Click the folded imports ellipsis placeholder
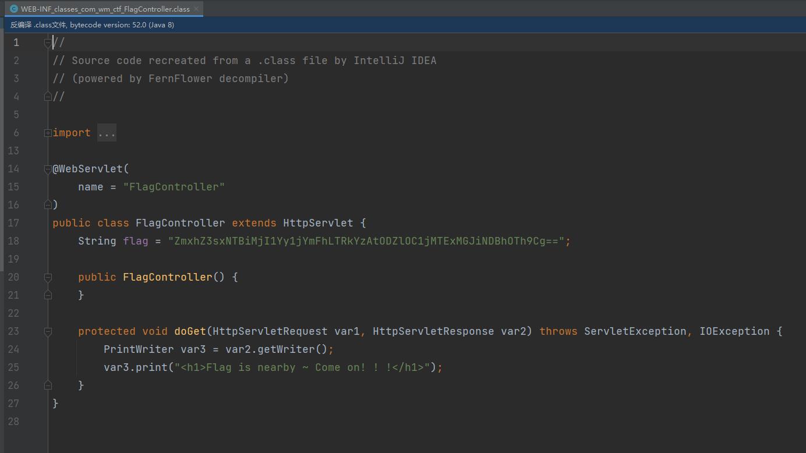The image size is (806, 453). pyautogui.click(x=107, y=133)
